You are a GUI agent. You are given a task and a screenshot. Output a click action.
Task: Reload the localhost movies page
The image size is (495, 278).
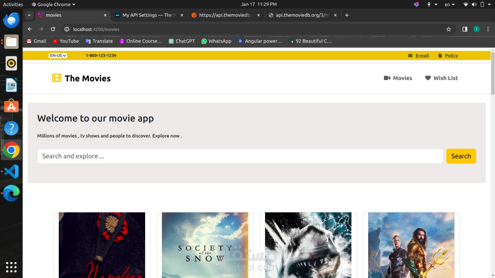point(53,29)
